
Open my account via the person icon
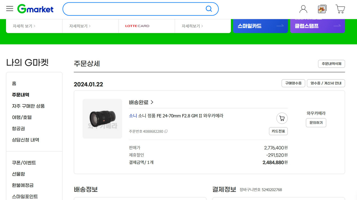tap(303, 9)
